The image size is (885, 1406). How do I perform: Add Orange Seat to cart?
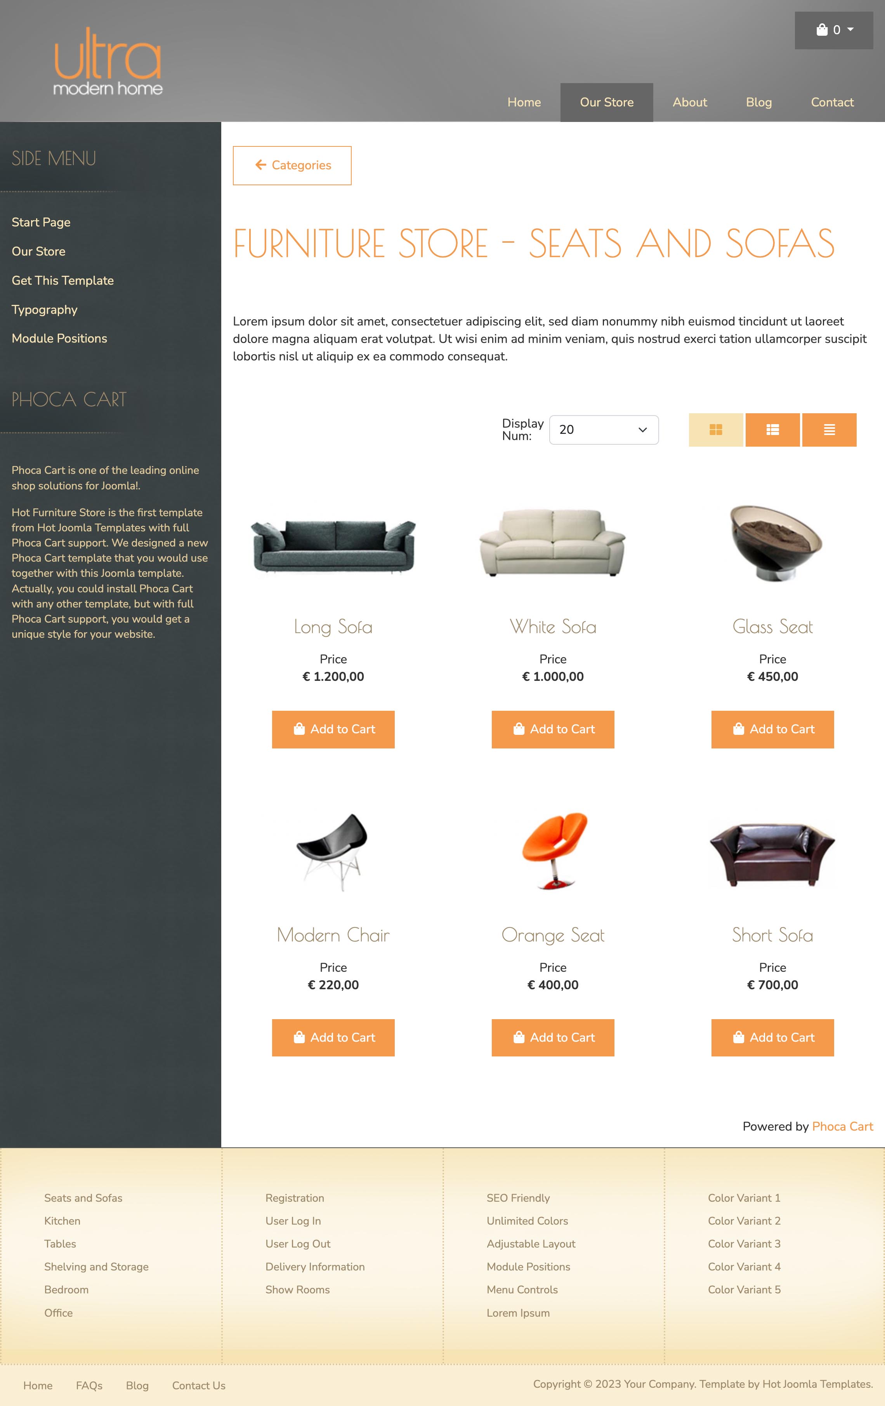[x=553, y=1037]
